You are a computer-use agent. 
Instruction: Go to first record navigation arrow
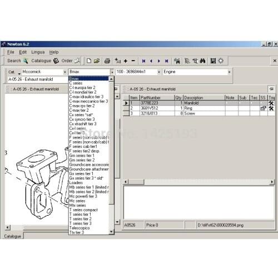143,61
